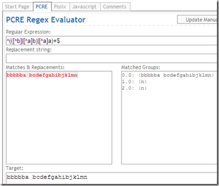The width and height of the screenshot is (219, 186).
Task: Click the 'Replacement string:' label
Action: [x=29, y=49]
